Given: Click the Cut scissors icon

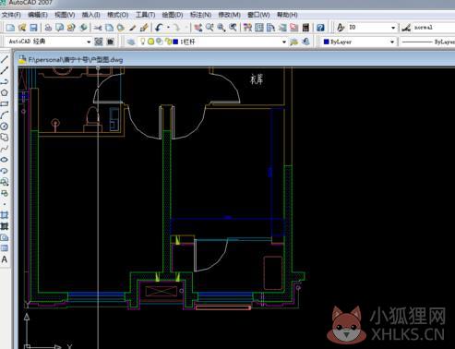Looking at the screenshot, I should click(98, 28).
